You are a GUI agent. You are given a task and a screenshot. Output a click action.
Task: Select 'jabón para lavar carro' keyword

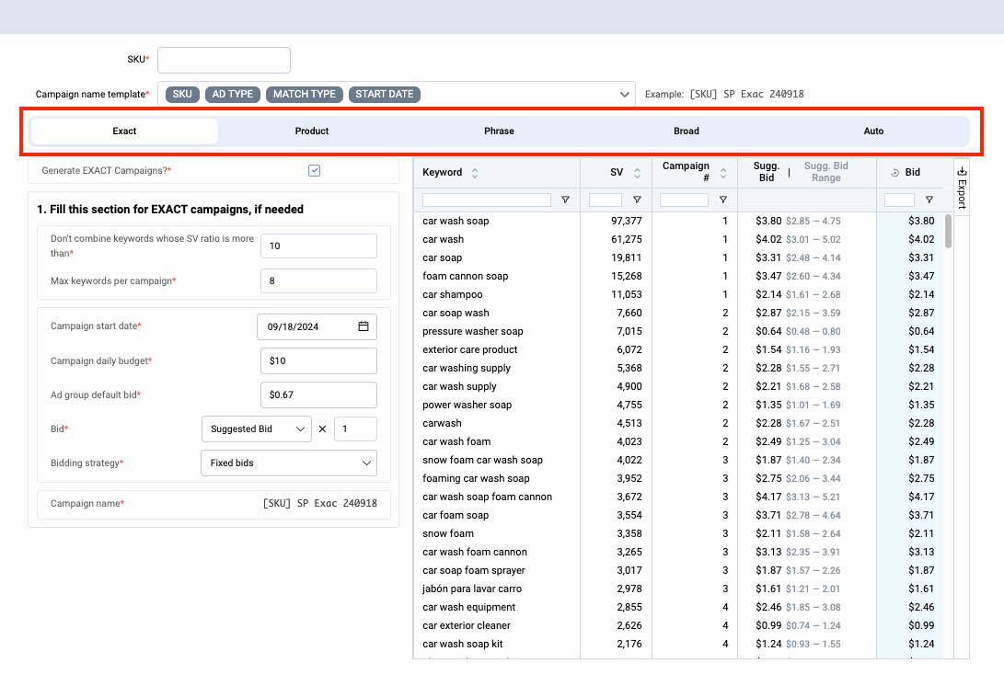coord(472,589)
